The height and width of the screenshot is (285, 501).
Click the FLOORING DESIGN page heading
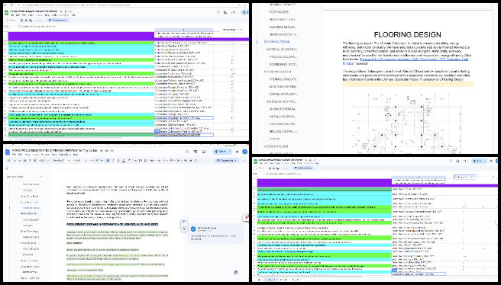[x=407, y=34]
